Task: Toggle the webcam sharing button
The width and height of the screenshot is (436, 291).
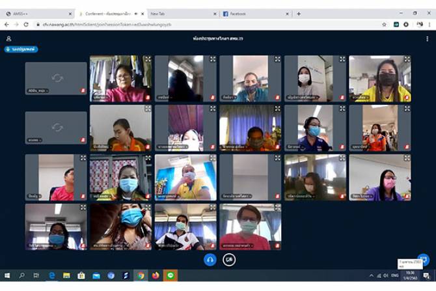Action: [x=229, y=259]
